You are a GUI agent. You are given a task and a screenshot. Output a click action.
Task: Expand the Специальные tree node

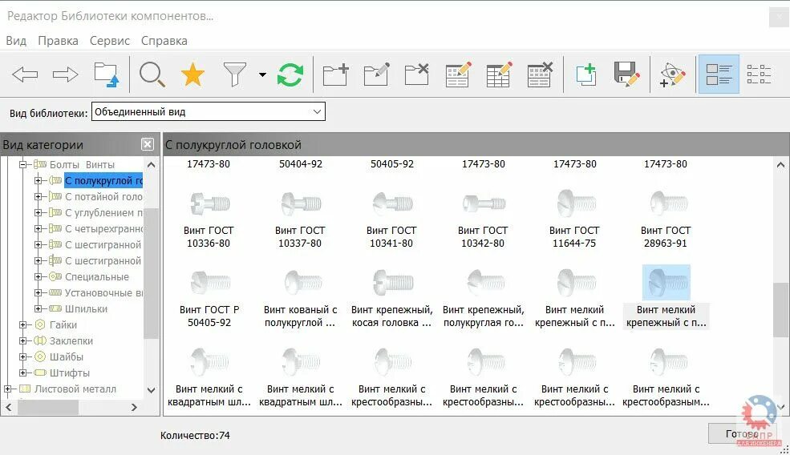38,276
